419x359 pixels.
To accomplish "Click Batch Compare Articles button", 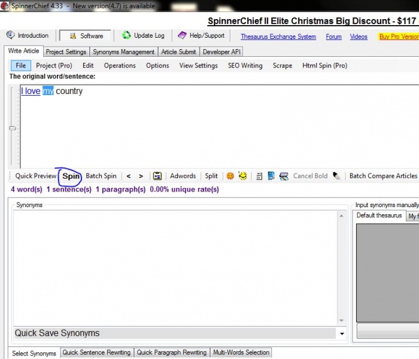I will click(x=384, y=176).
